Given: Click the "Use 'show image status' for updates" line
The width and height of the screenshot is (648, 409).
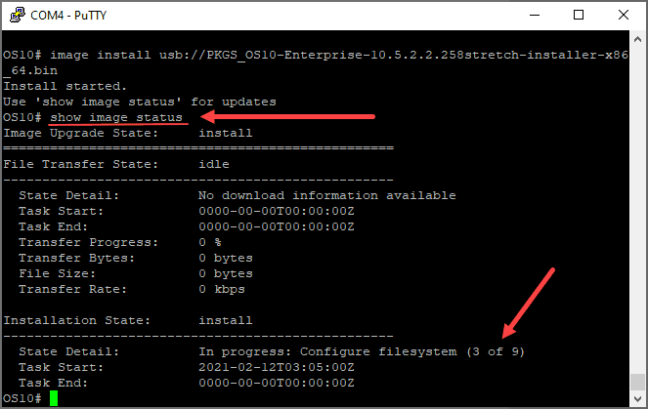Looking at the screenshot, I should (140, 102).
